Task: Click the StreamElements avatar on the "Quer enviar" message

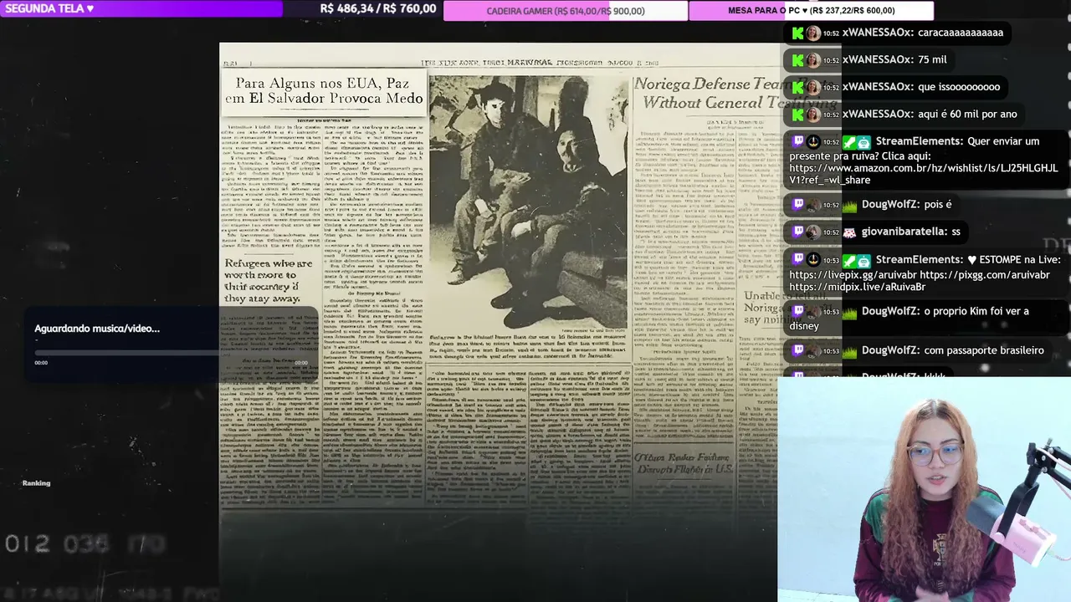Action: 813,142
